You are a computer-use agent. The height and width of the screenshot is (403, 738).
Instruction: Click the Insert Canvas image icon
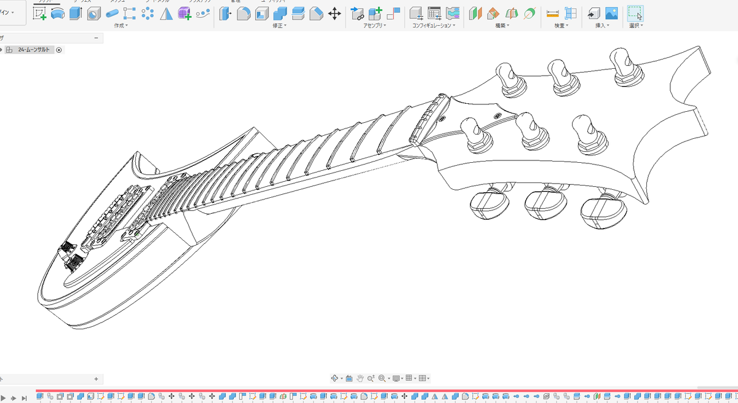pyautogui.click(x=611, y=13)
